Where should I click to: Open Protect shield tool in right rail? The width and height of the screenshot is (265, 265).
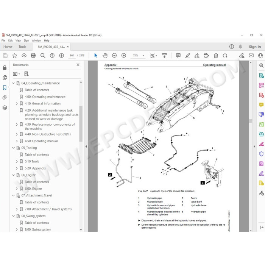pyautogui.click(x=261, y=154)
